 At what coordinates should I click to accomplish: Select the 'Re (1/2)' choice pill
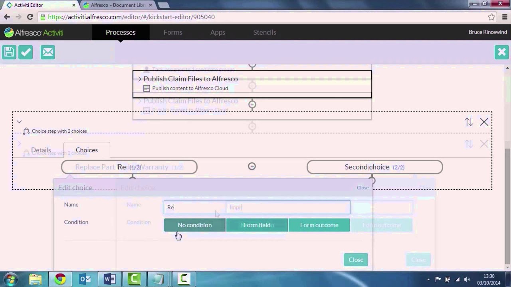click(129, 167)
